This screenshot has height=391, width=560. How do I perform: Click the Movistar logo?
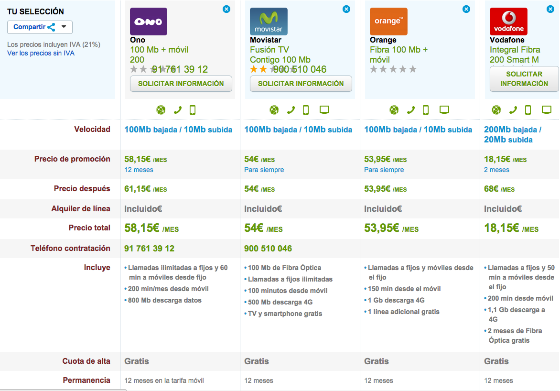pyautogui.click(x=269, y=22)
